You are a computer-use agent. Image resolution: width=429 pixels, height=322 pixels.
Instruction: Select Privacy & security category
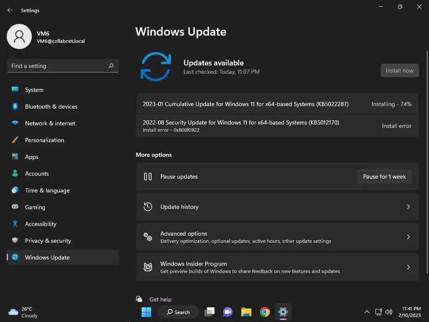[x=63, y=241]
